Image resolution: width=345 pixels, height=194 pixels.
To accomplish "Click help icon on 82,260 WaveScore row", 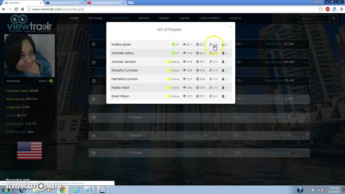I will pos(94,44).
